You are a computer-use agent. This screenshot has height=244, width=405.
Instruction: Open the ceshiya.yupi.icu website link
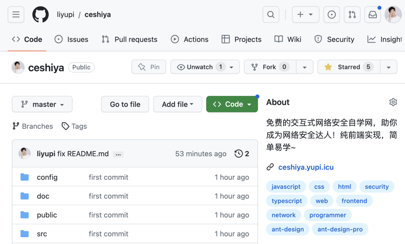click(x=306, y=167)
